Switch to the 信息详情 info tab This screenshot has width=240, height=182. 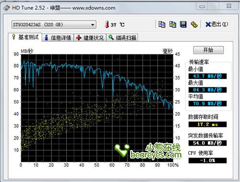coord(58,38)
